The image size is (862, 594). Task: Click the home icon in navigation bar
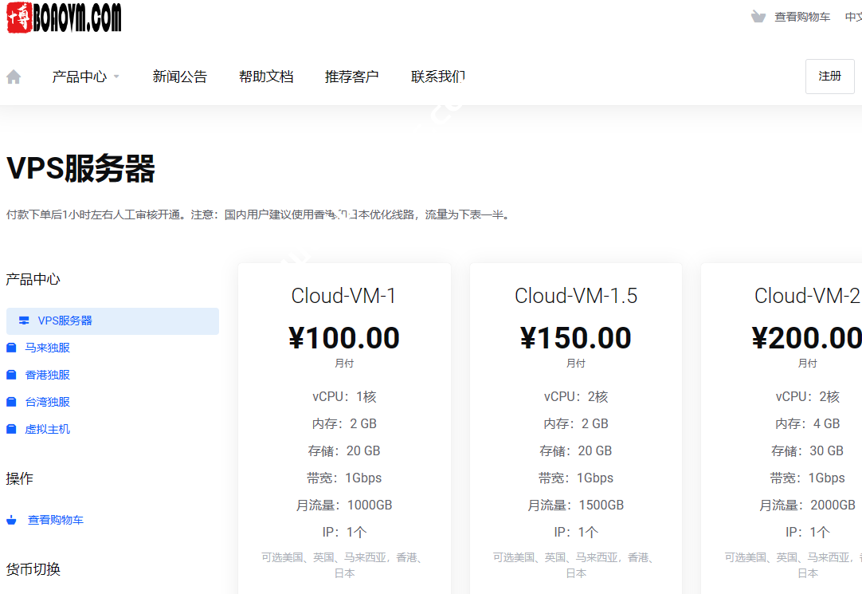[x=14, y=76]
